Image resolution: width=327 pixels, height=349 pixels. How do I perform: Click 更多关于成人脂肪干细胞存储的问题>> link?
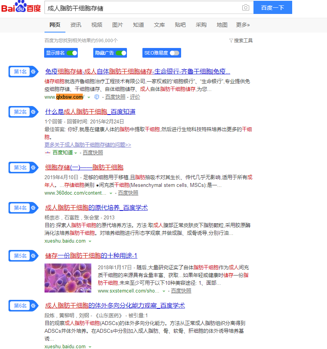coord(88,145)
